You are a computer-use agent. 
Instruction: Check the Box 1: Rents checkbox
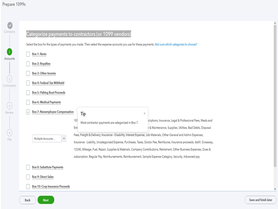[28, 54]
